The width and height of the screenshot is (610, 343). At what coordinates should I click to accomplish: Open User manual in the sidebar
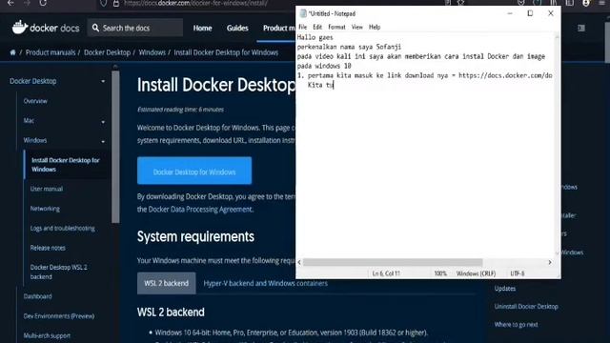(47, 189)
